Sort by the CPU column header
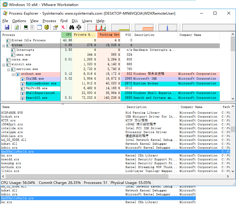This screenshot has height=204, width=236. 67,35
